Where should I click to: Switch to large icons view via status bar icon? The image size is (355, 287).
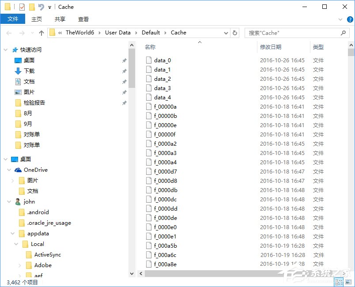[348, 281]
